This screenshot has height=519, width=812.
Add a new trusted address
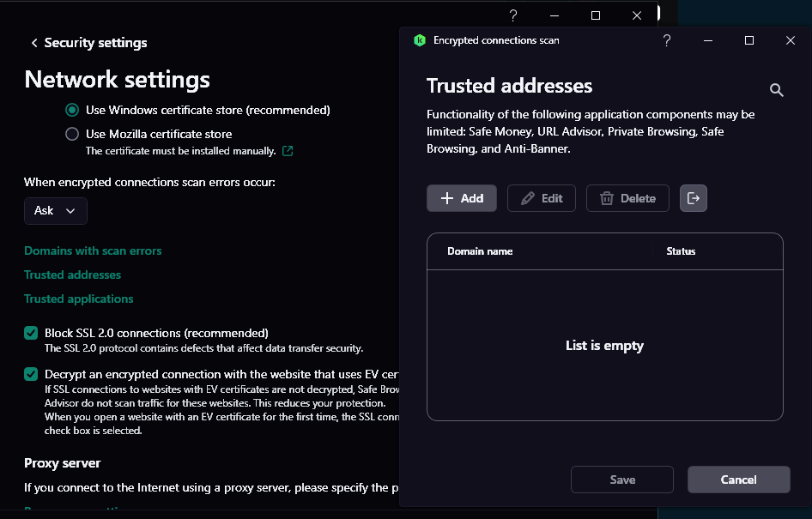pyautogui.click(x=462, y=198)
